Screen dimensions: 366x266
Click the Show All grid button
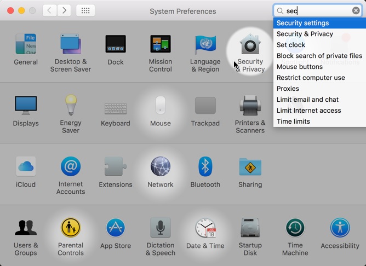tap(85, 10)
